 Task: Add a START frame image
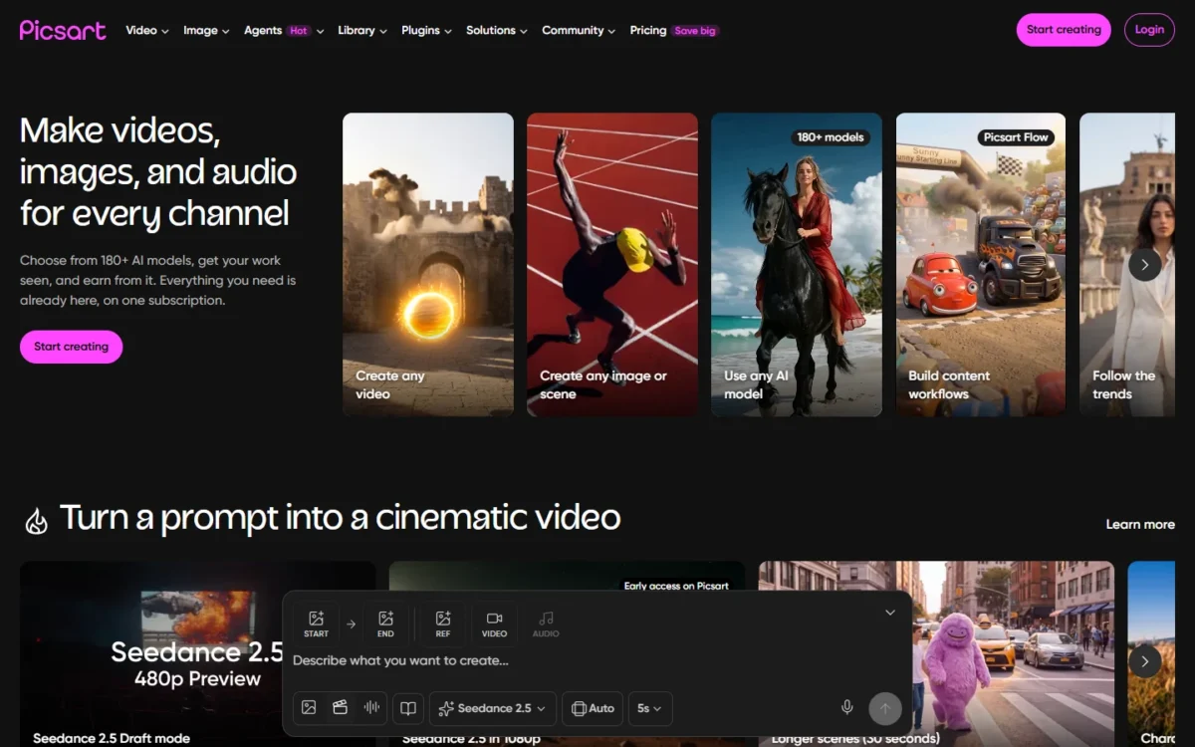click(x=316, y=623)
